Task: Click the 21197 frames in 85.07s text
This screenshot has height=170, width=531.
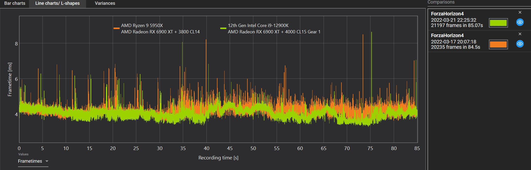Action: click(457, 25)
